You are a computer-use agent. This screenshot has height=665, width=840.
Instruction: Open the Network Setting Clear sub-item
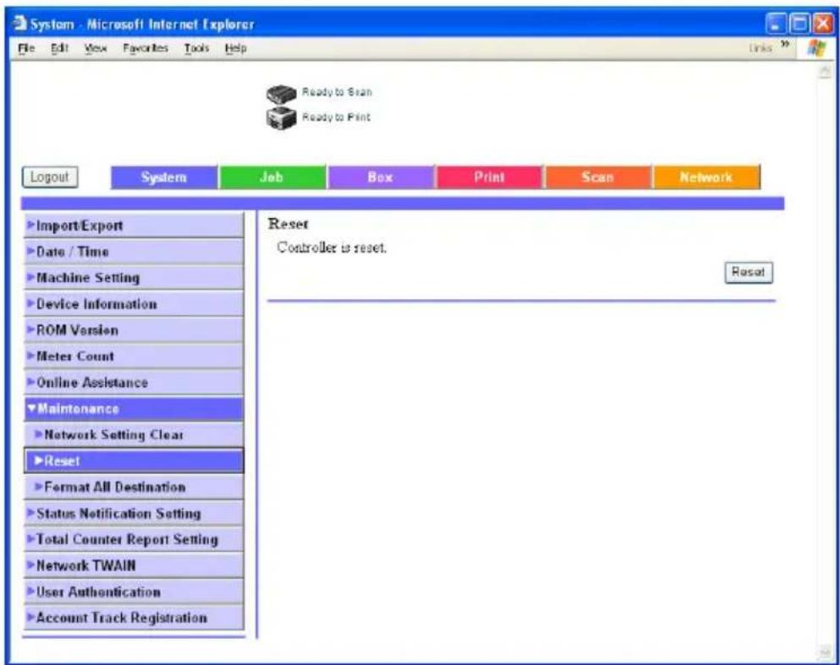click(134, 435)
